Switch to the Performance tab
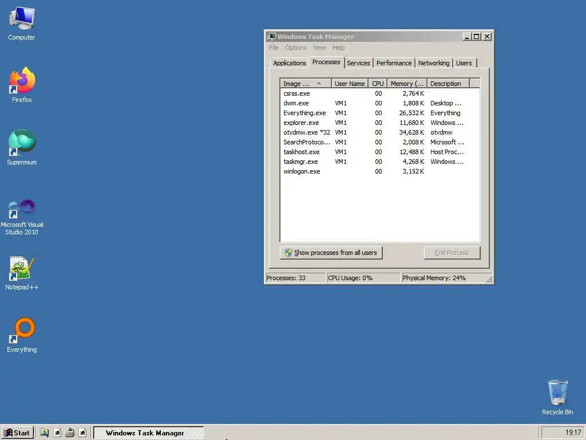 394,63
